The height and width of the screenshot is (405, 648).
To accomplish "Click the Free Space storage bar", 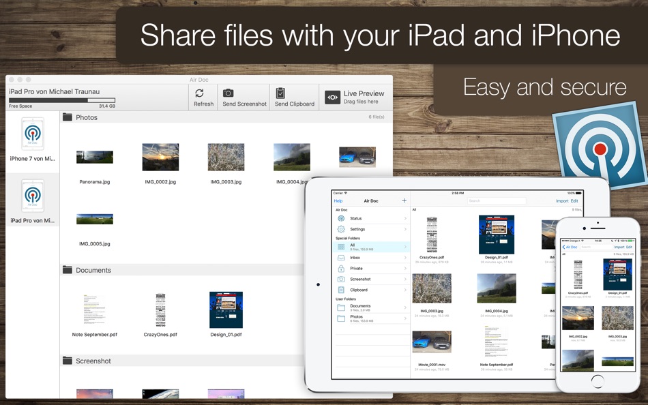I will (62, 100).
